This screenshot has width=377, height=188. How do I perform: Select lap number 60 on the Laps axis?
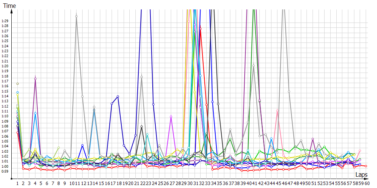(x=367, y=183)
